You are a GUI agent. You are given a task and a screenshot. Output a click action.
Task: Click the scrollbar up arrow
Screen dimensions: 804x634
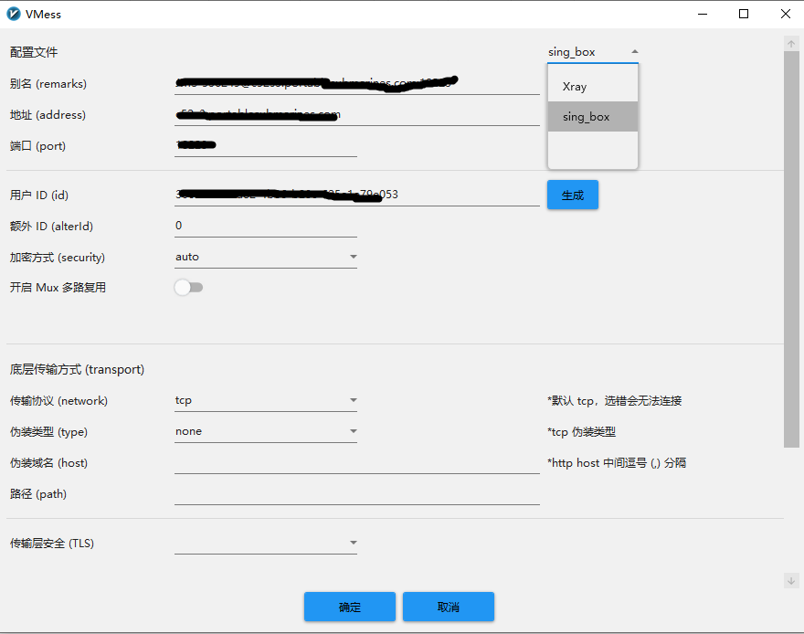click(791, 44)
